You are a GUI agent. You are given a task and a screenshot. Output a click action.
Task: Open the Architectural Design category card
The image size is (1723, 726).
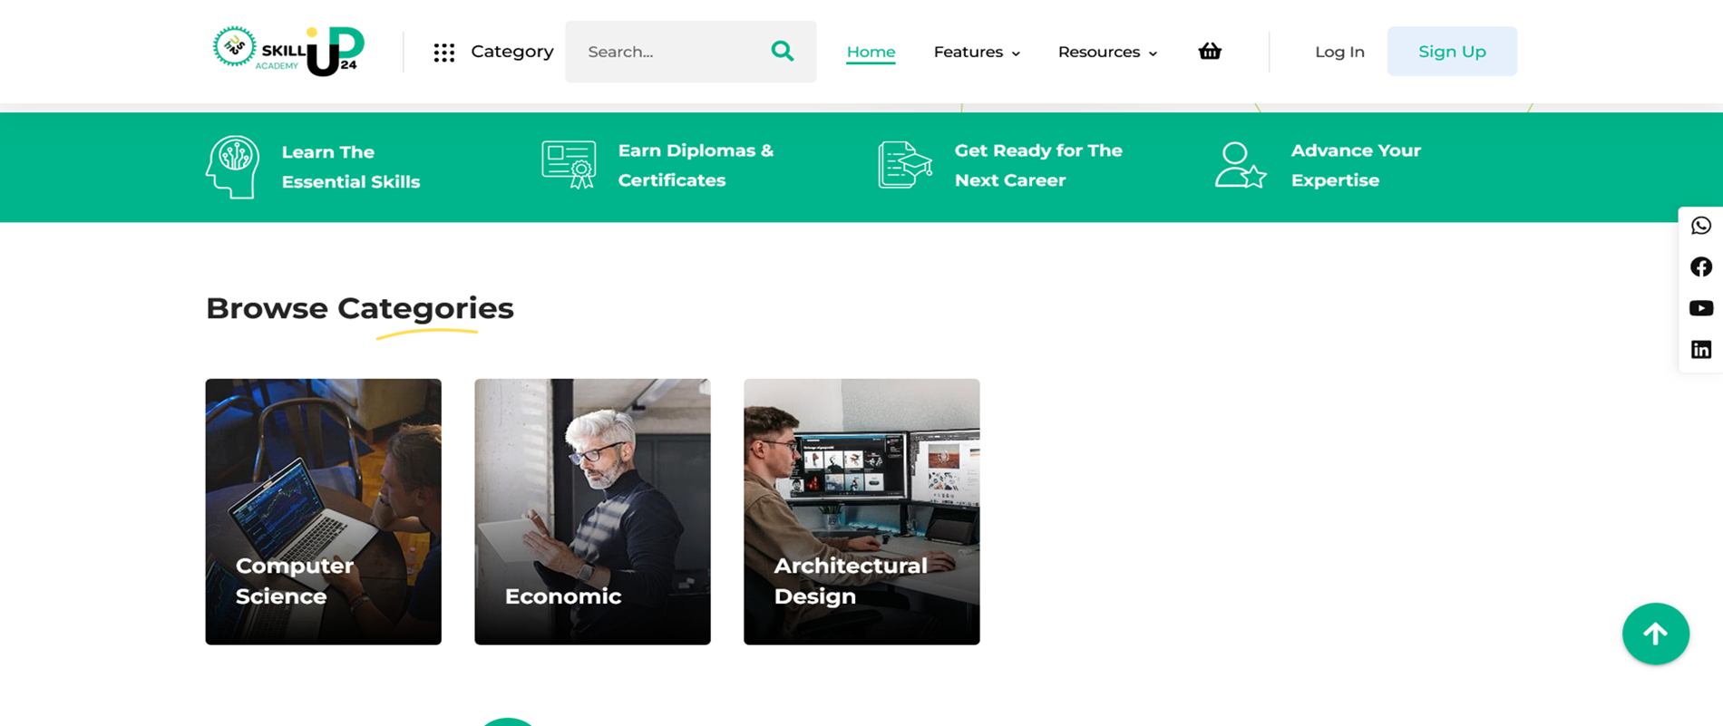[861, 512]
